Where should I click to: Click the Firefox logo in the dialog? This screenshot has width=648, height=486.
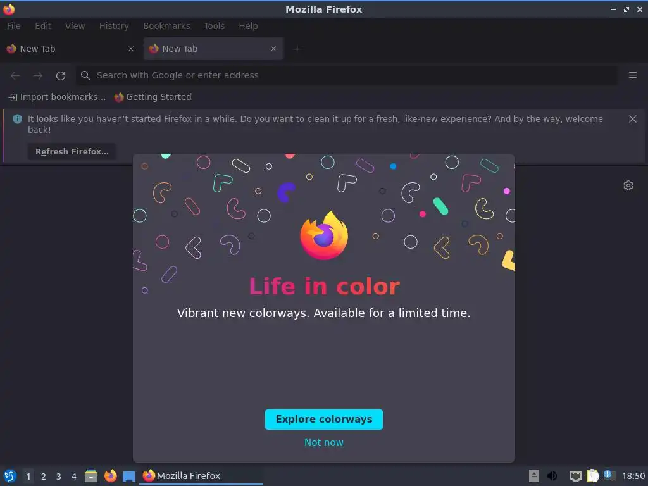tap(324, 235)
